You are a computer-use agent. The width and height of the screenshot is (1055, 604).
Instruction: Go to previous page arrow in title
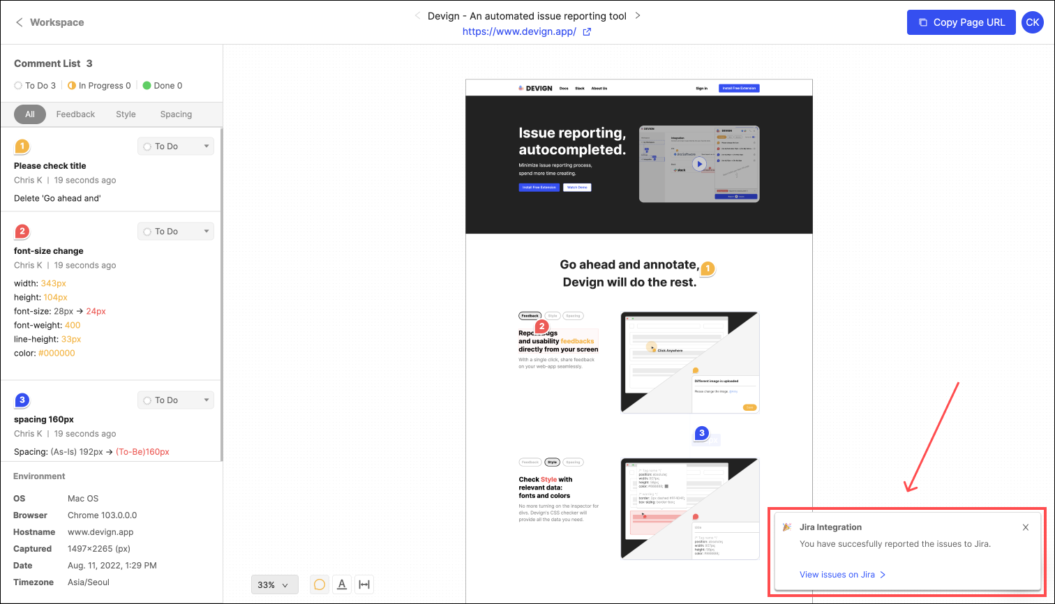(417, 15)
